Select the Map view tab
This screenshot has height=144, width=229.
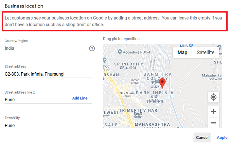[182, 52]
